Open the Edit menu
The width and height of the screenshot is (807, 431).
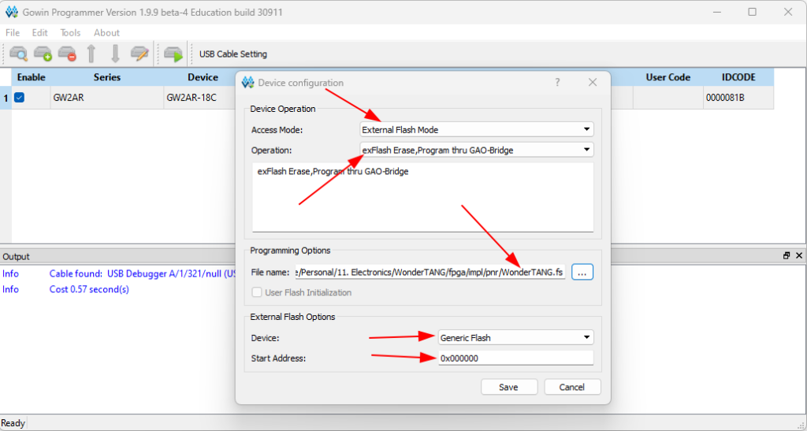(x=39, y=32)
